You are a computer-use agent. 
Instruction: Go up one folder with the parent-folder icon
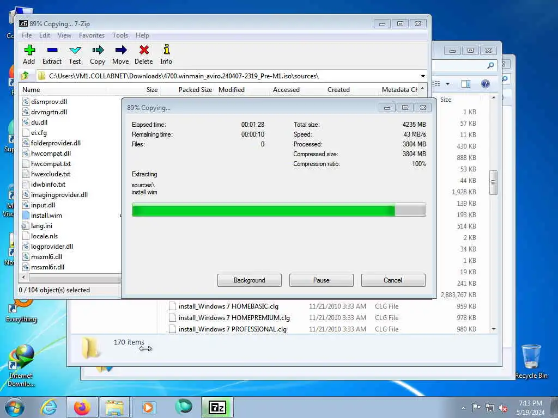pyautogui.click(x=25, y=76)
